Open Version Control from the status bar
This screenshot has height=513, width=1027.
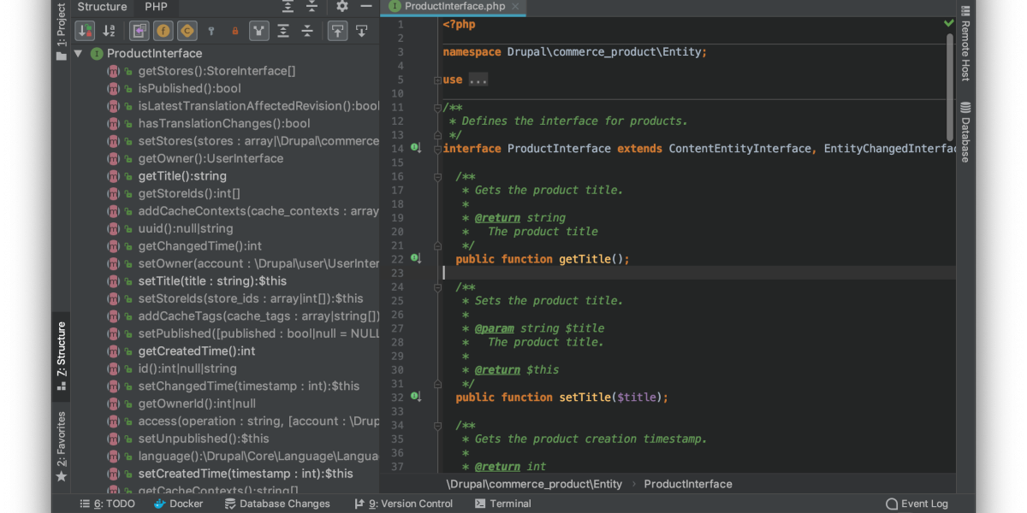[403, 504]
